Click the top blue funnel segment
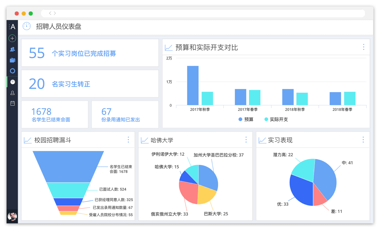The image size is (380, 230). coord(68,166)
